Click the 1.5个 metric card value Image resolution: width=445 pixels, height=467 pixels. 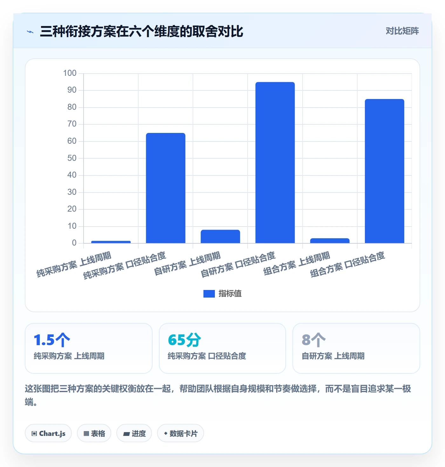(52, 340)
